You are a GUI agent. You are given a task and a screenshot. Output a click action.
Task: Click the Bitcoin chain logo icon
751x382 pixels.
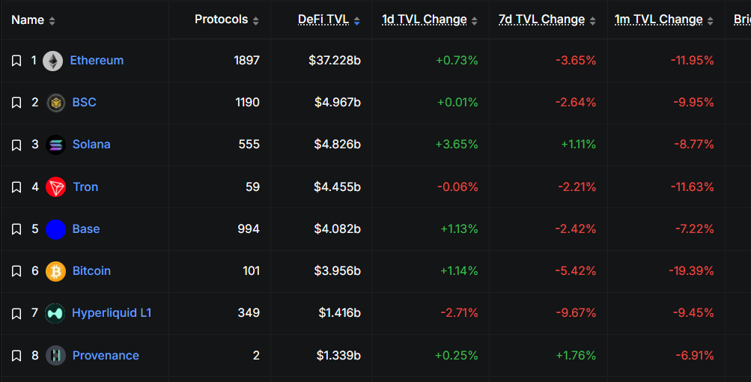55,271
